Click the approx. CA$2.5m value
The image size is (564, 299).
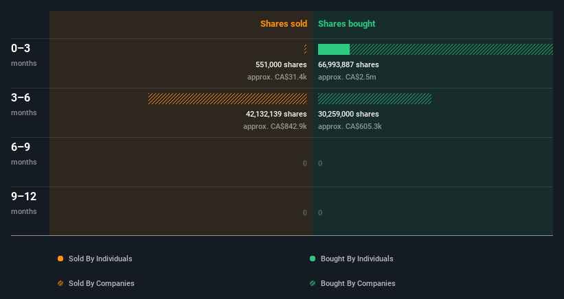(x=347, y=77)
